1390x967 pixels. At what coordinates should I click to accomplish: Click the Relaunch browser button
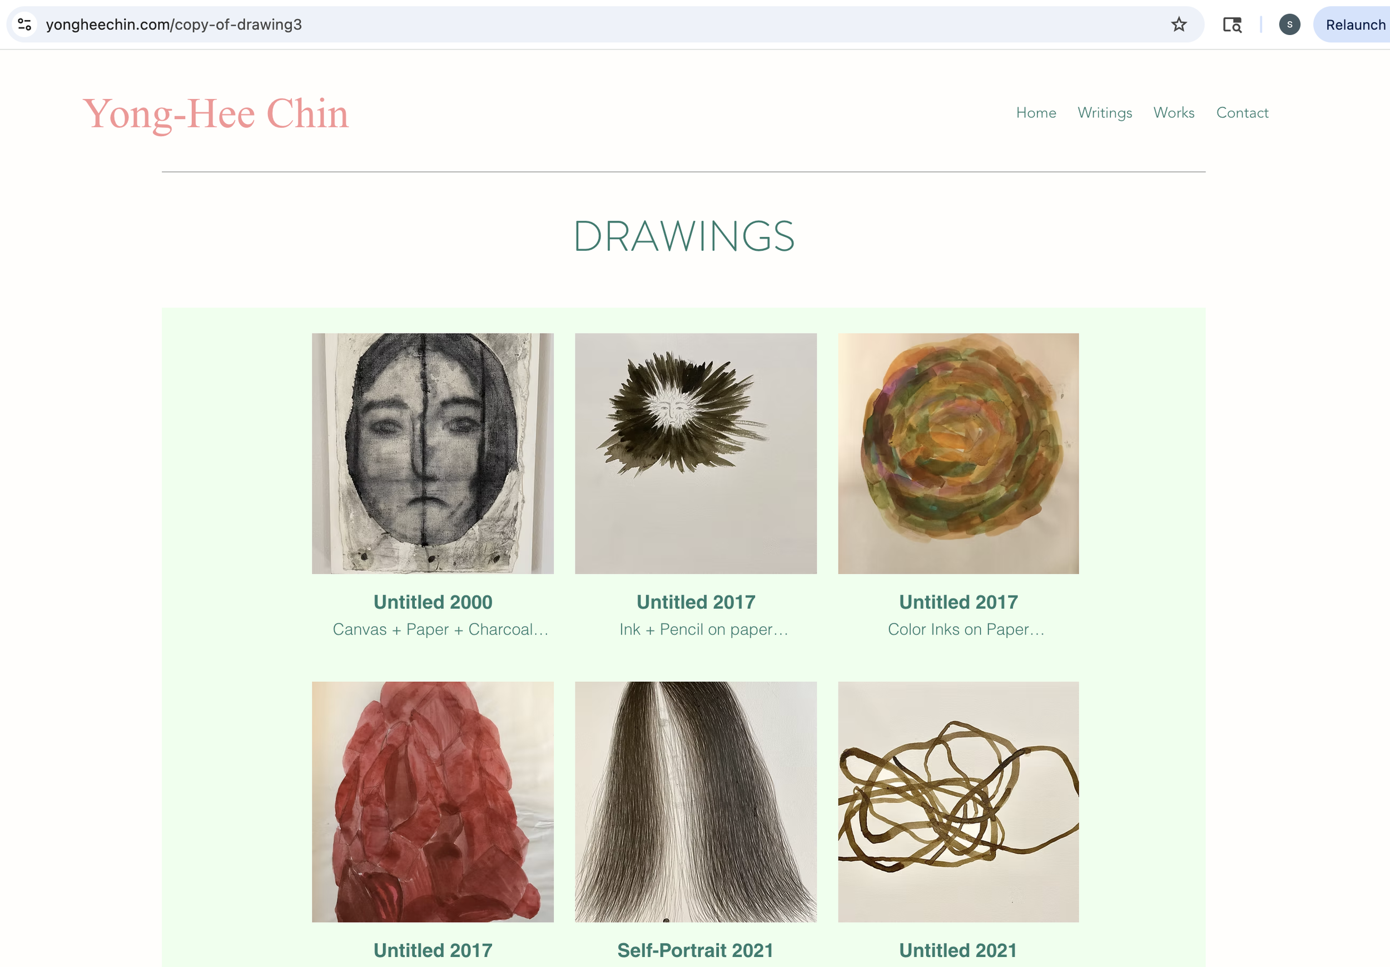coord(1354,24)
